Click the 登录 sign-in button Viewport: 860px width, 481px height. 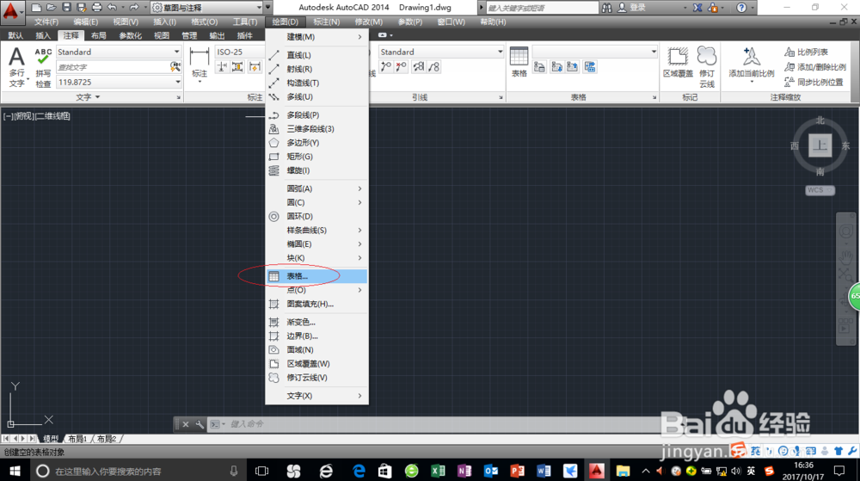tap(632, 8)
